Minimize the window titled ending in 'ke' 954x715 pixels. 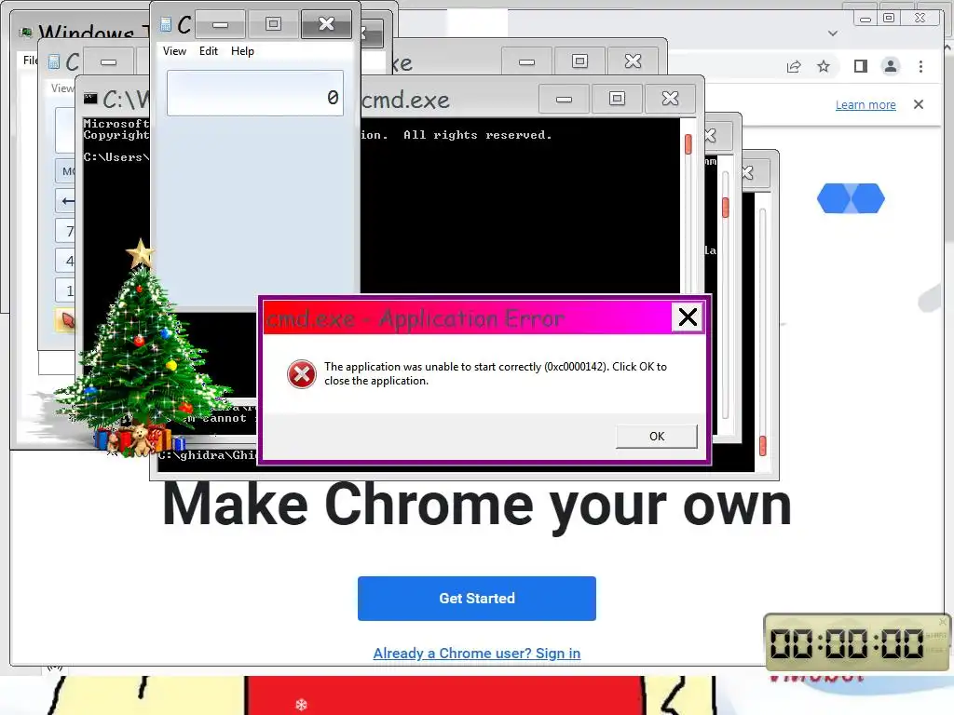(x=527, y=61)
